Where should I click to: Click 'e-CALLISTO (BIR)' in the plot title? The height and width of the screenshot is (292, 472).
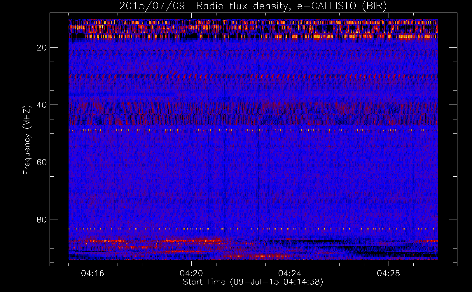(x=342, y=6)
